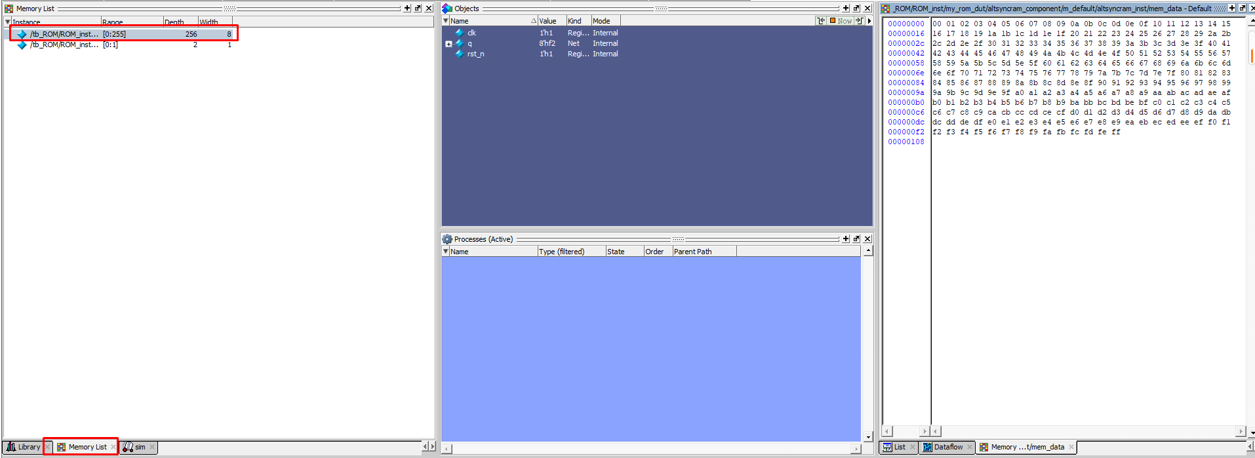Close the Processes pane
Viewport: 1255px width, 458px height.
click(867, 239)
